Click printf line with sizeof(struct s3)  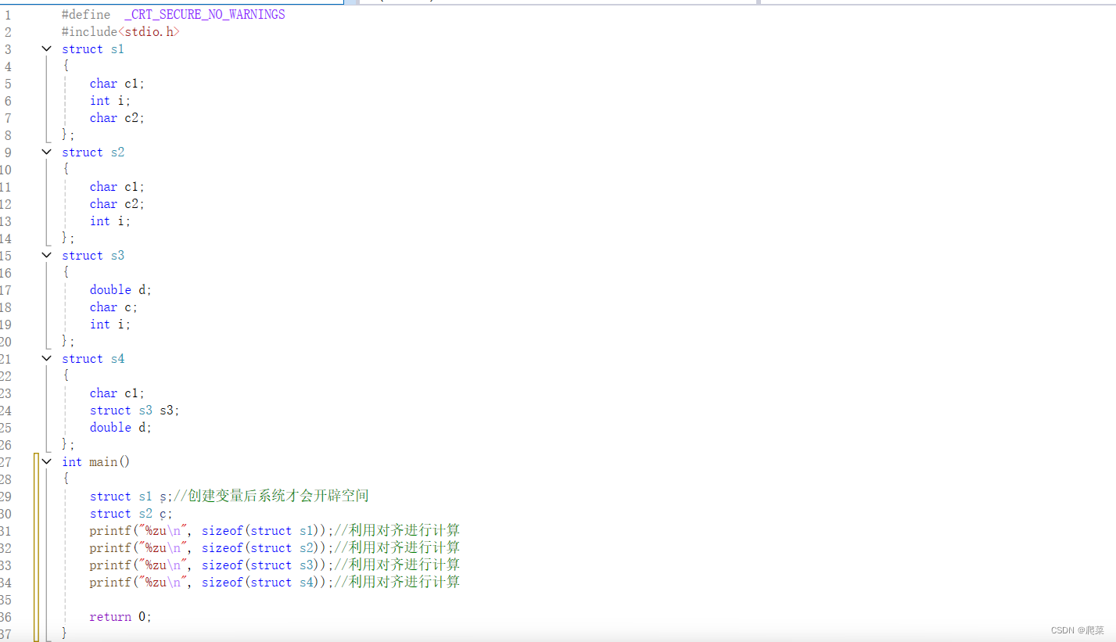pos(275,565)
